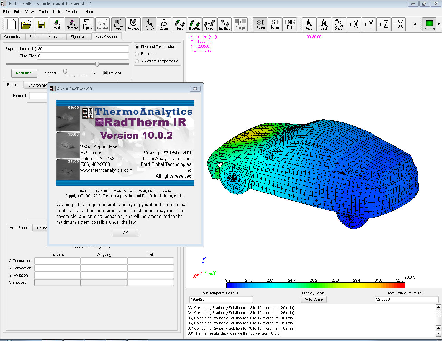Click the New file icon in toolbar
The image size is (442, 341).
[11, 24]
